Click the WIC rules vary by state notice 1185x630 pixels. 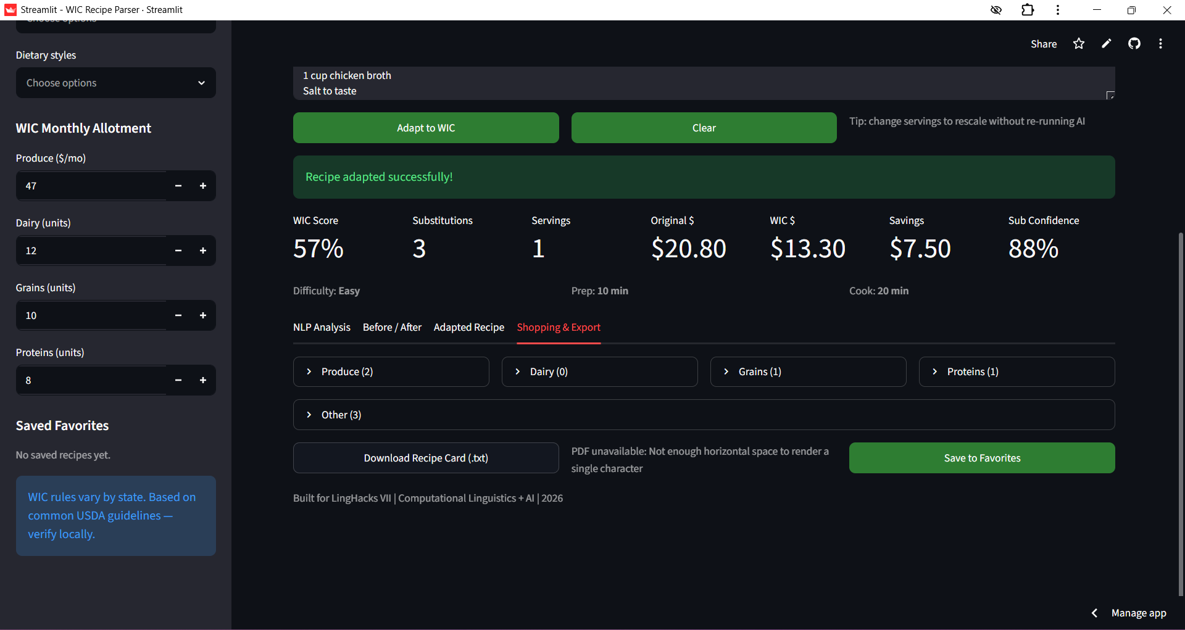[x=116, y=516]
